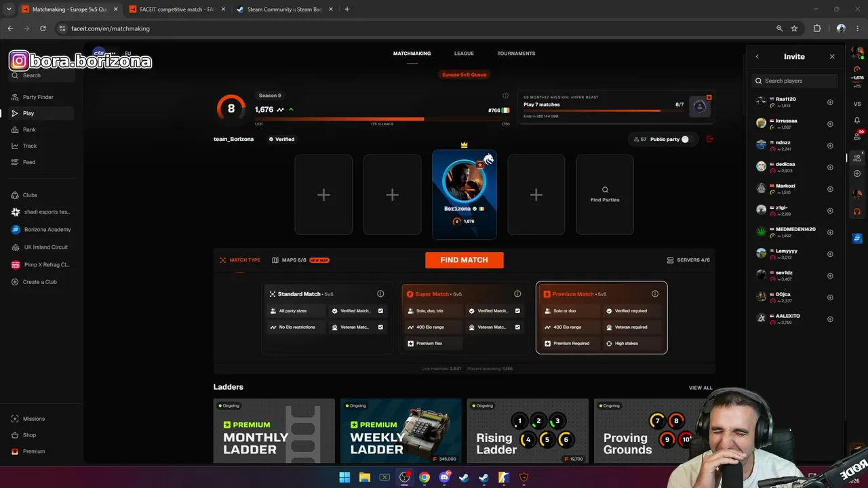This screenshot has width=868, height=488.
Task: Click the monthly mission progress bar
Action: [604, 110]
